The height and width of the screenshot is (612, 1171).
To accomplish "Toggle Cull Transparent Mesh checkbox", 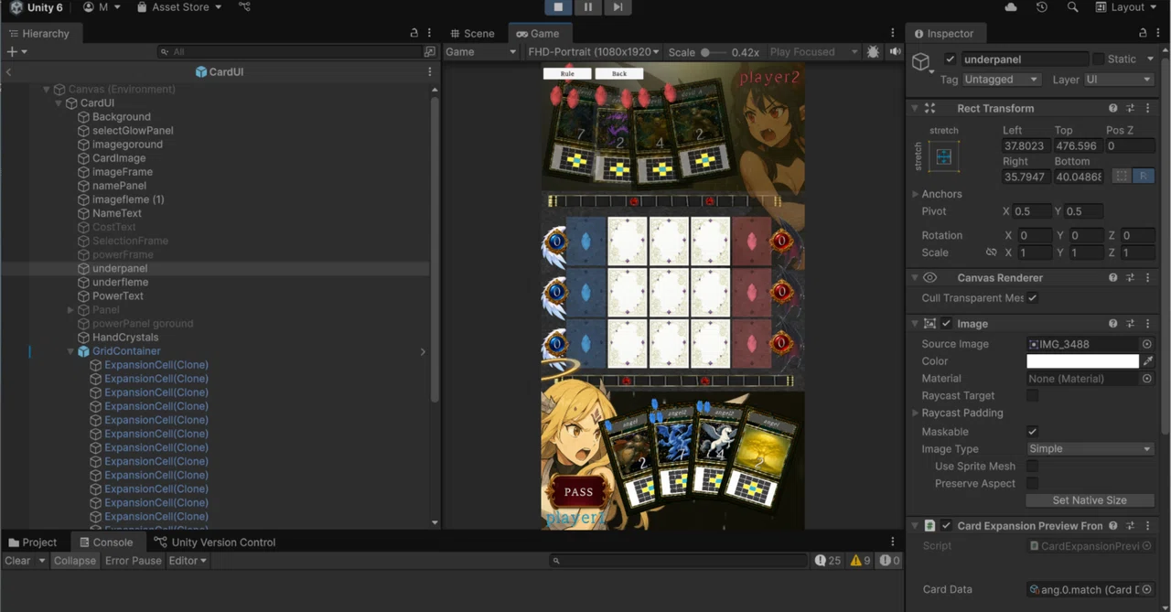I will pos(1032,298).
